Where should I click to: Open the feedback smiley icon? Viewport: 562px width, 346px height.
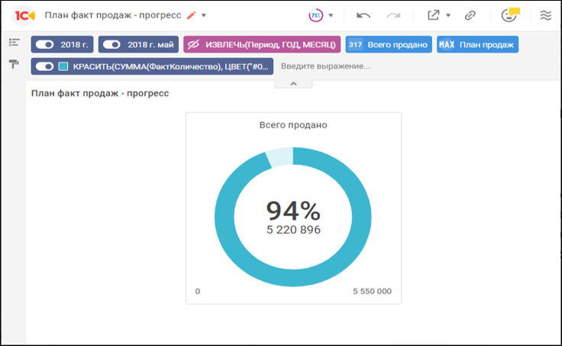510,15
